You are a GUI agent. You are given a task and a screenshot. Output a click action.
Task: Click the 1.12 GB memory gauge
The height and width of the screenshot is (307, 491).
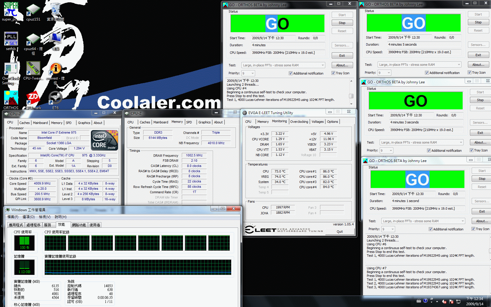[24, 267]
